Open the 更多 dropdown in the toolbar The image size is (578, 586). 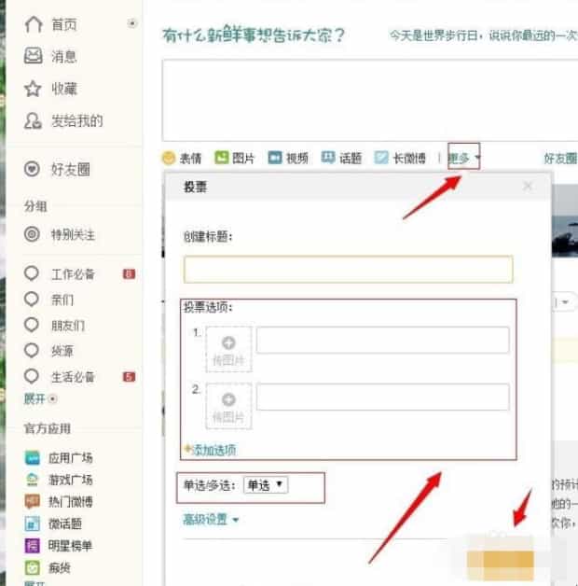pos(463,158)
